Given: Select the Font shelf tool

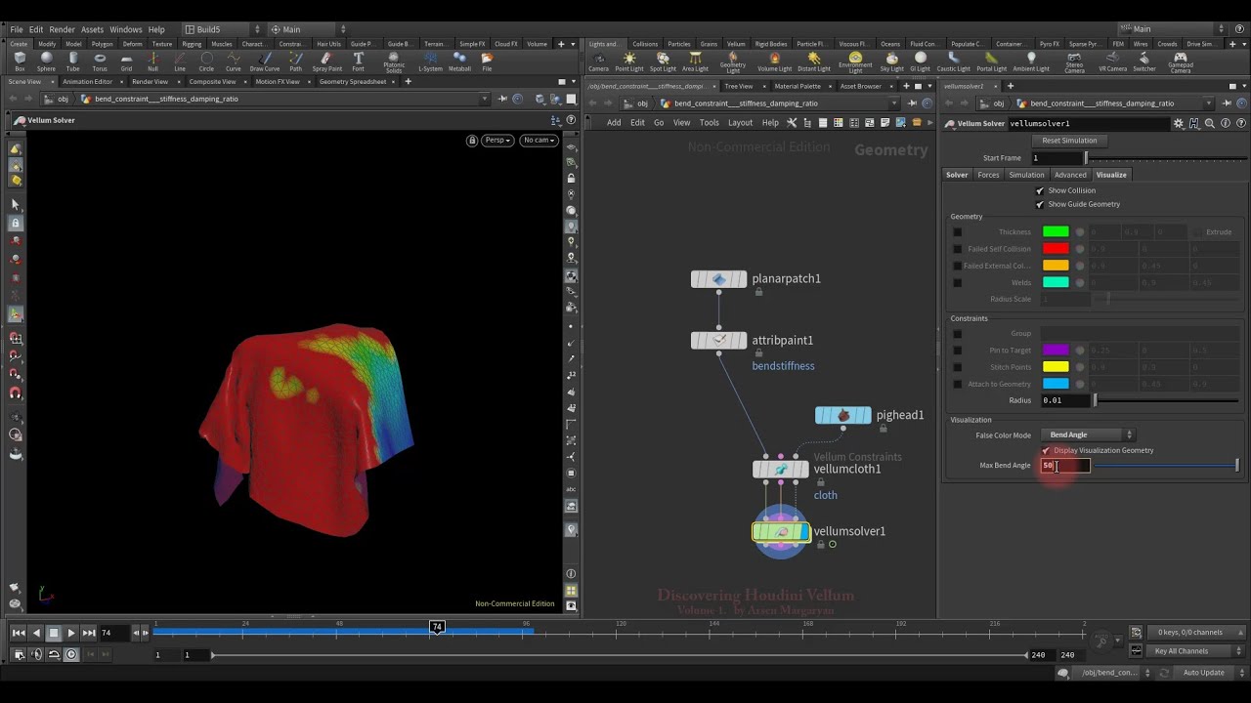Looking at the screenshot, I should (x=359, y=62).
